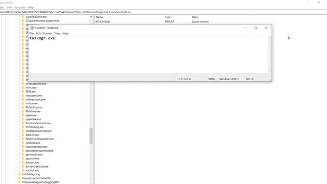Viewport: 327px width, 184px height.
Task: Click the folder icon of msfeedssync.exe
Action: pyautogui.click(x=23, y=100)
